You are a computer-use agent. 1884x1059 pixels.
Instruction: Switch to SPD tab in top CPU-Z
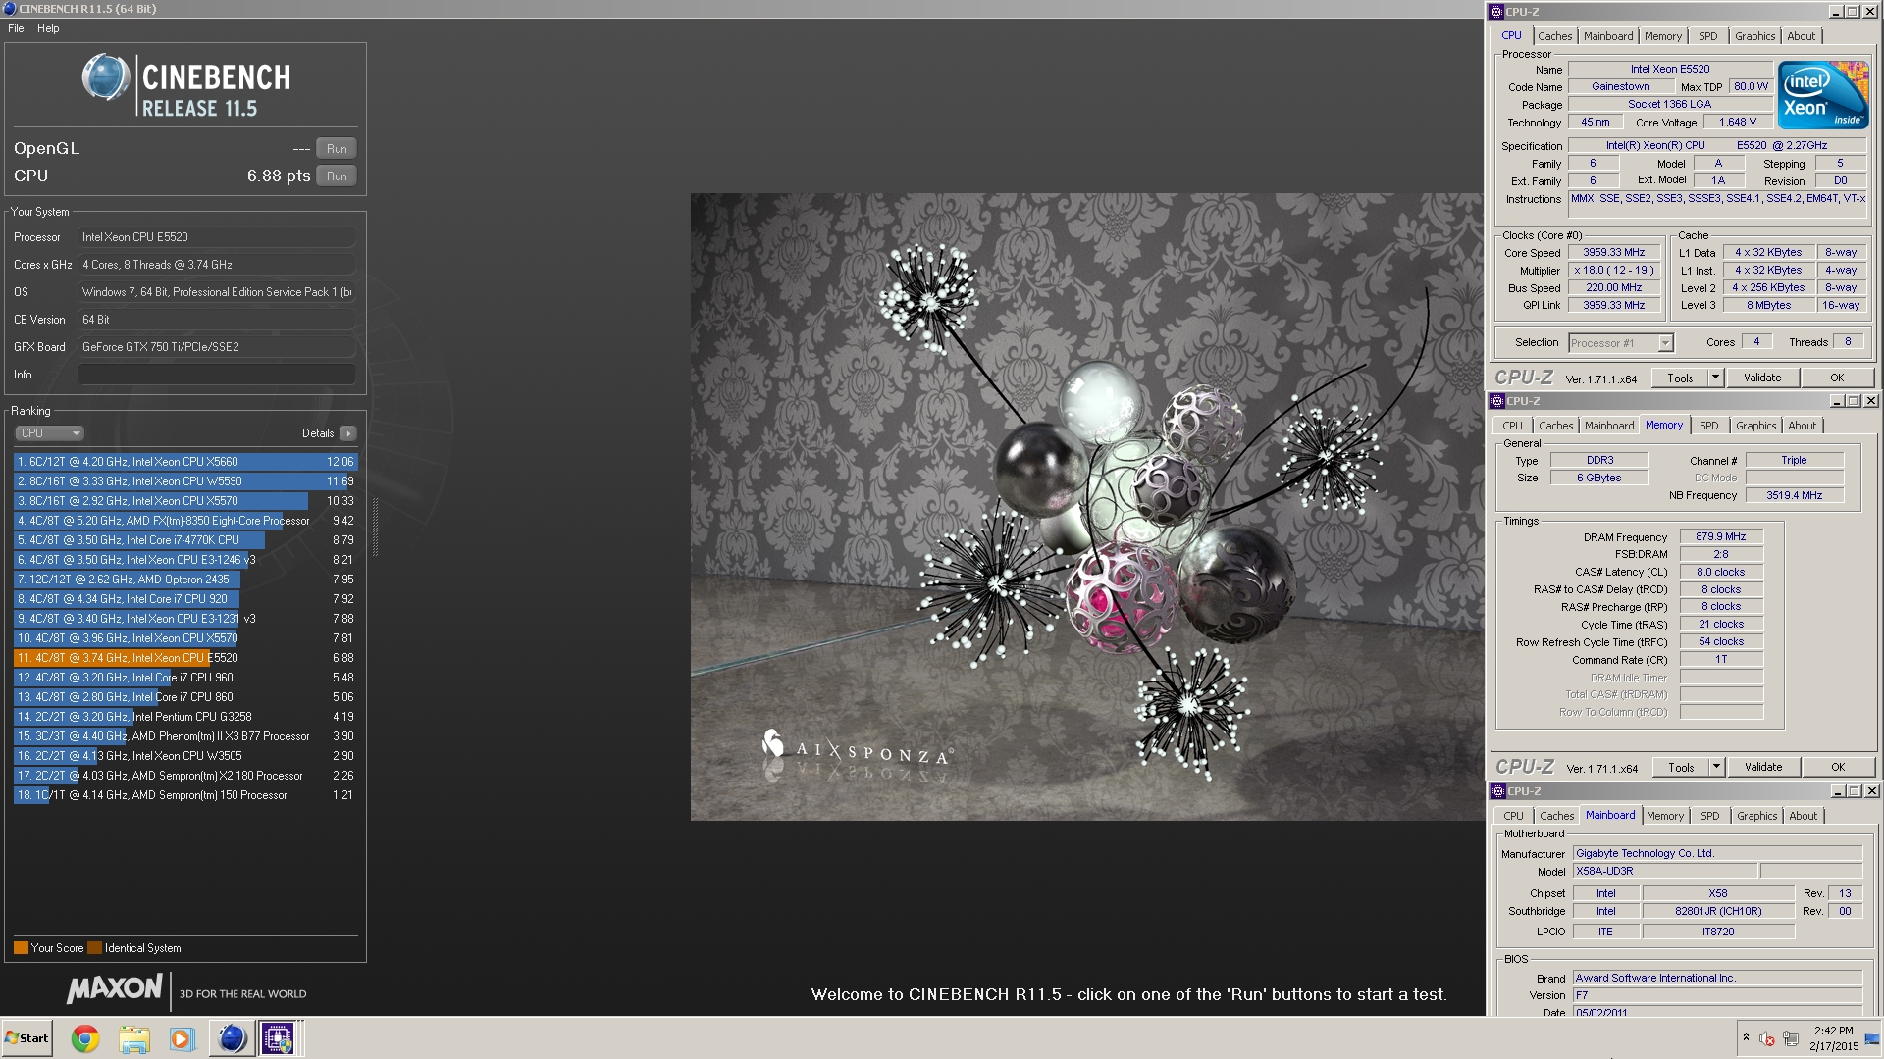pos(1708,36)
